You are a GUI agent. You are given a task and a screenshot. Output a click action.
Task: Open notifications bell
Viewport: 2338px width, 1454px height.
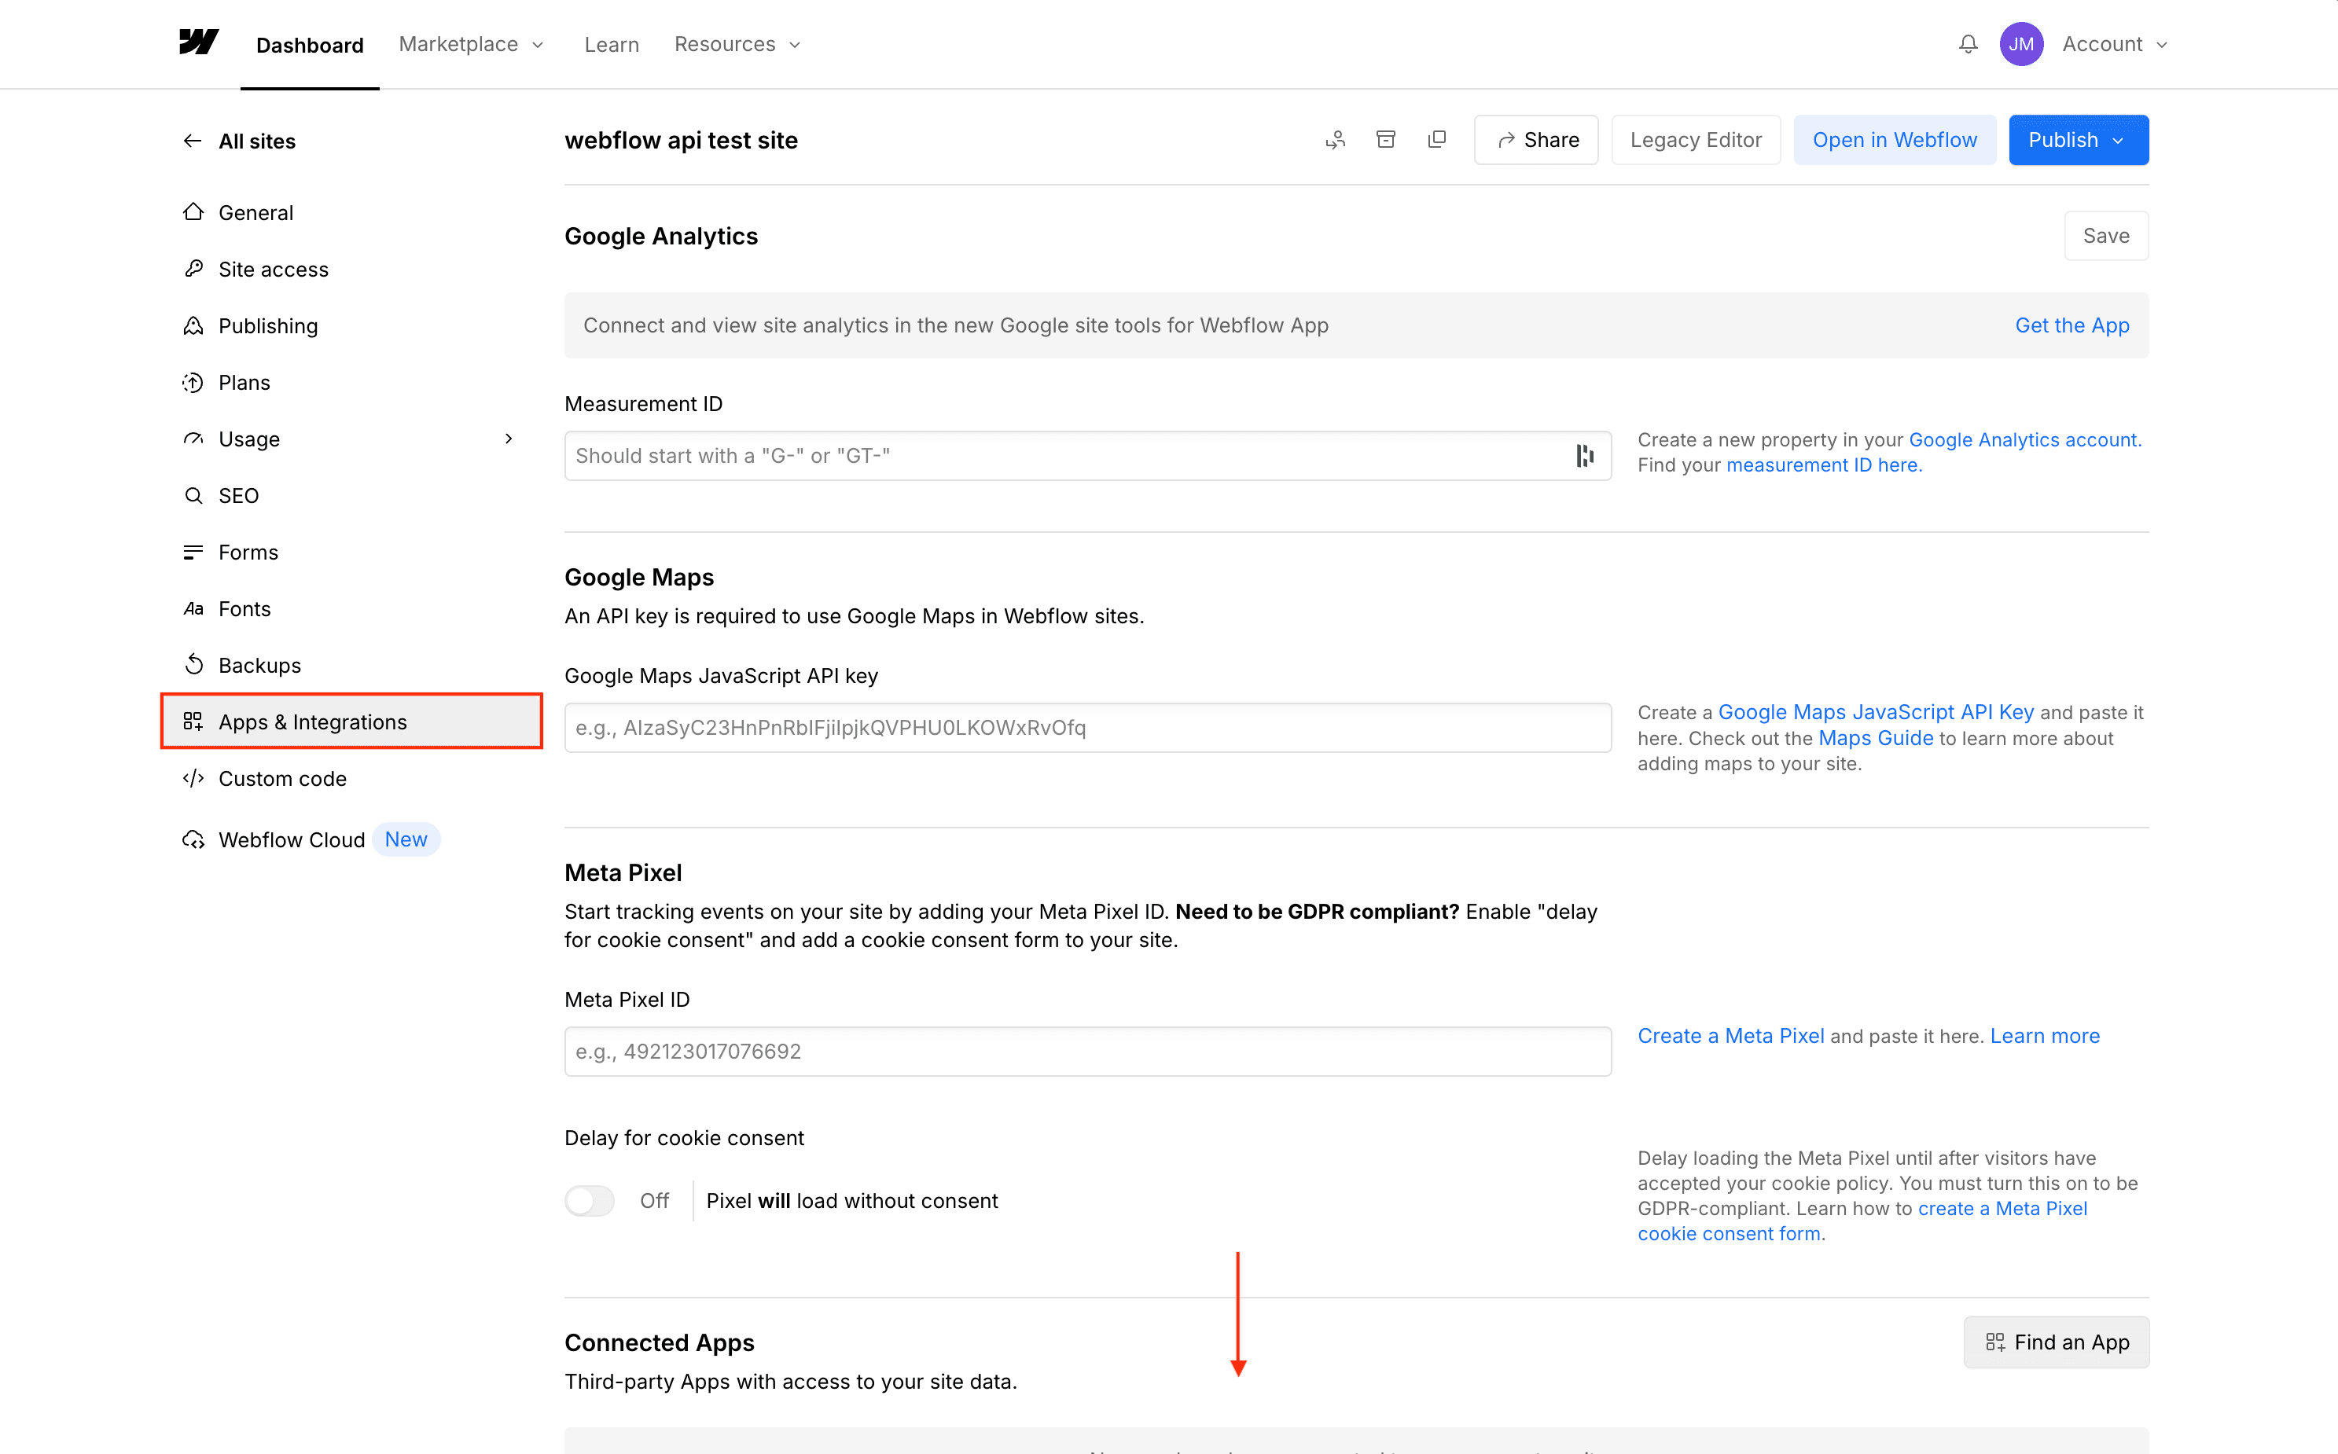tap(1967, 43)
